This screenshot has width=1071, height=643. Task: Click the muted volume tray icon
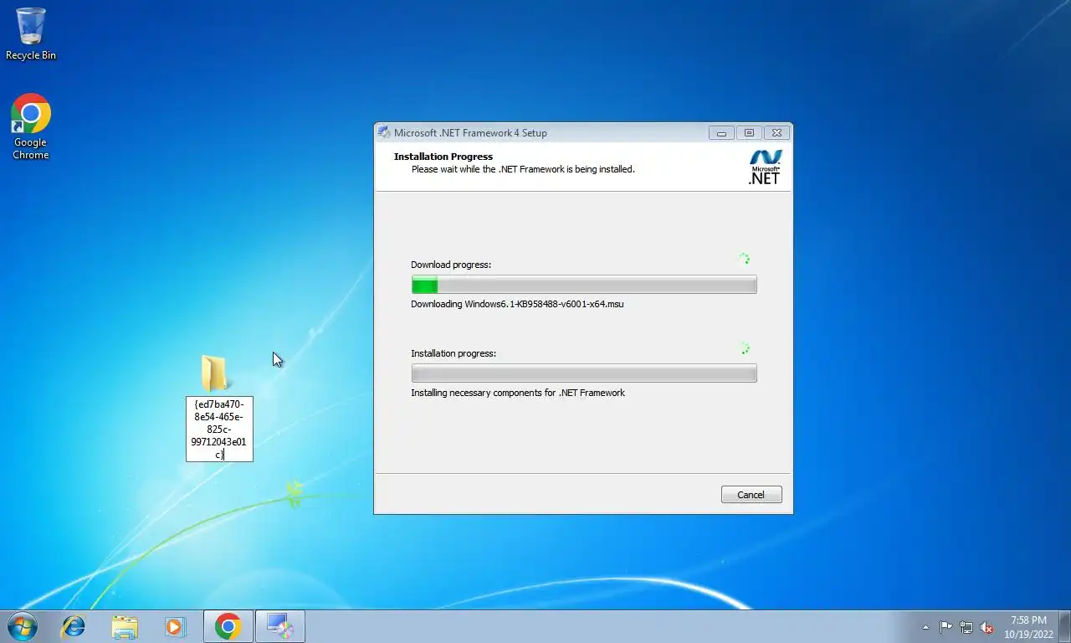[x=986, y=627]
